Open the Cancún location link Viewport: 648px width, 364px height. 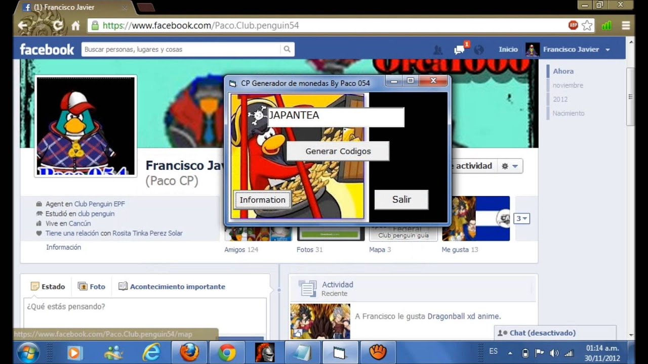[x=79, y=223]
